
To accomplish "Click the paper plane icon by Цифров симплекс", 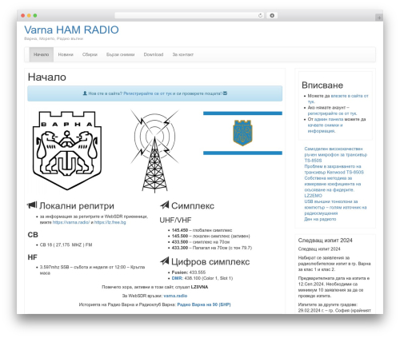I will click(x=165, y=261).
